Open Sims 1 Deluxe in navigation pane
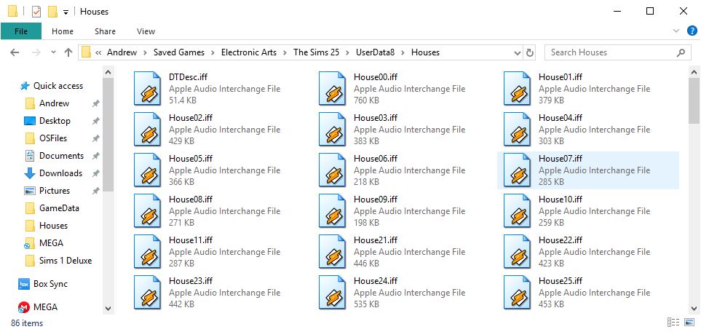Screen dimensions: 701x332 point(66,261)
